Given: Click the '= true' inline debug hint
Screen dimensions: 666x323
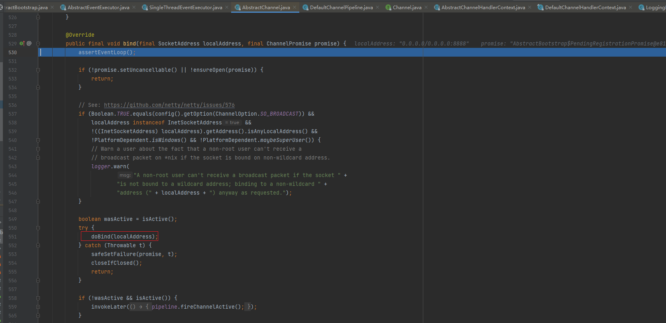Looking at the screenshot, I should [232, 122].
